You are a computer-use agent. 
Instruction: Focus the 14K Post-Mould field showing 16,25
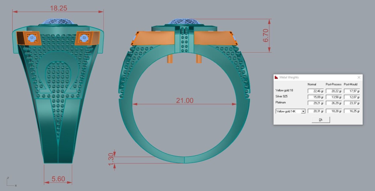pos(352,111)
